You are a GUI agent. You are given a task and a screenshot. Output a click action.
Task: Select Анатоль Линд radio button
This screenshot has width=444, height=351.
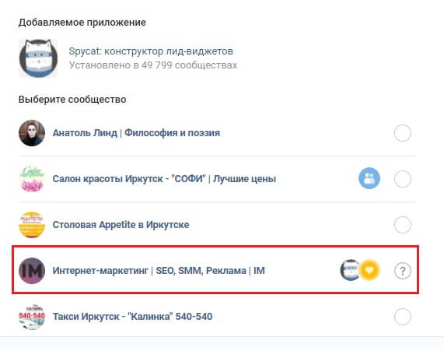402,133
